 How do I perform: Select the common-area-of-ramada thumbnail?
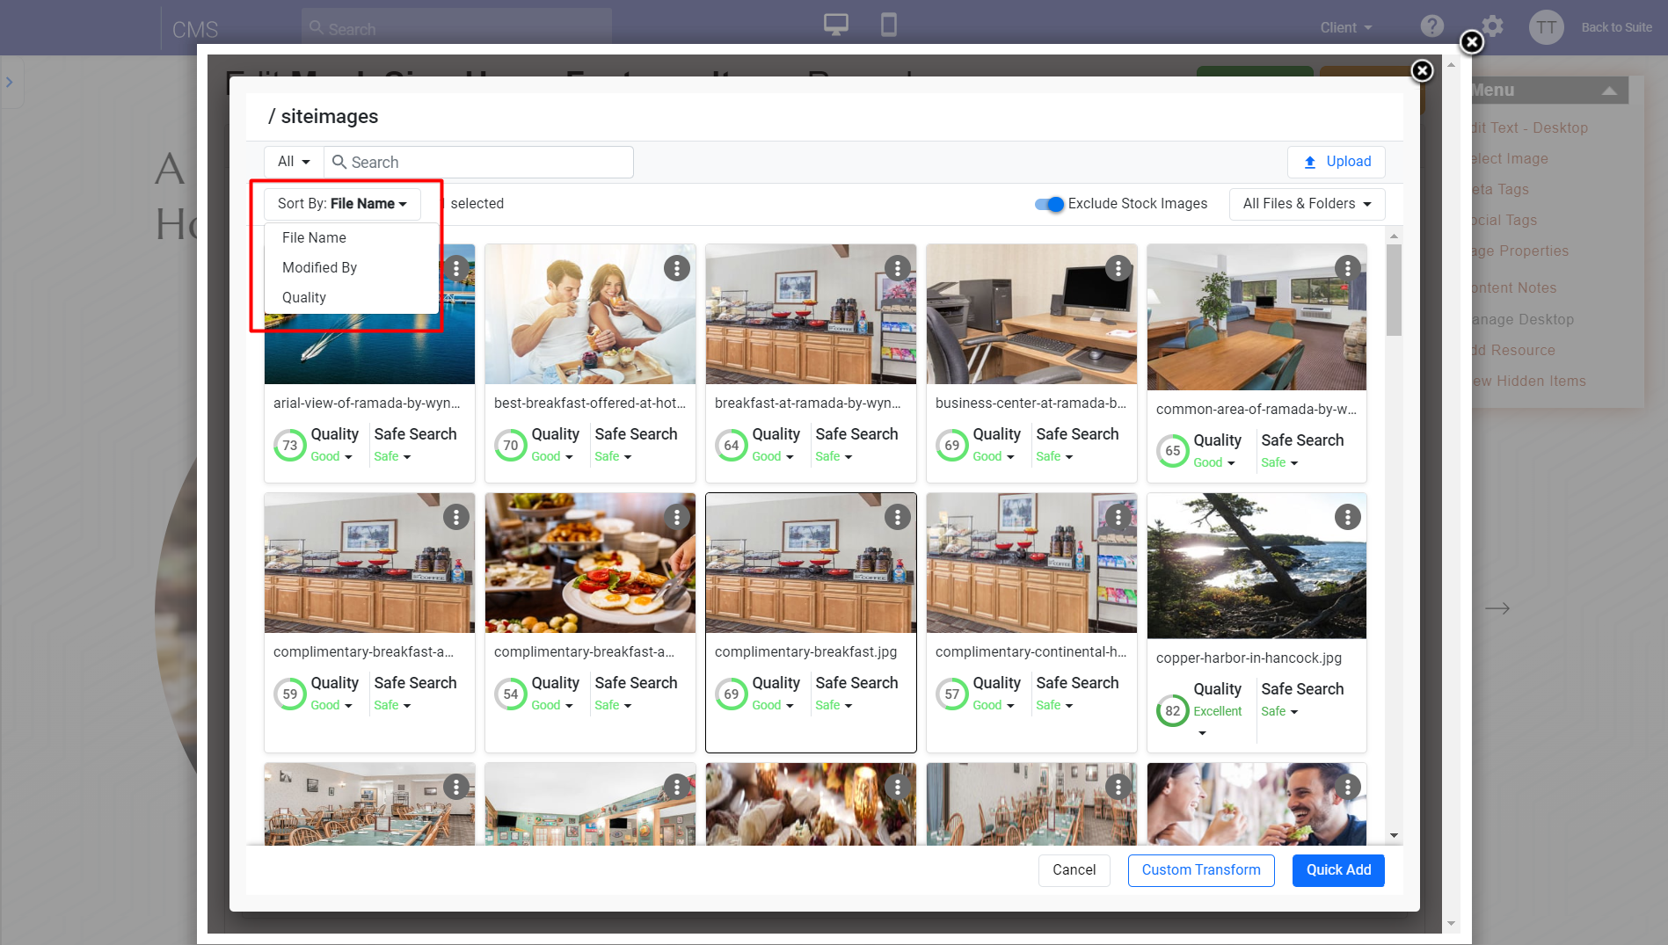[1256, 316]
